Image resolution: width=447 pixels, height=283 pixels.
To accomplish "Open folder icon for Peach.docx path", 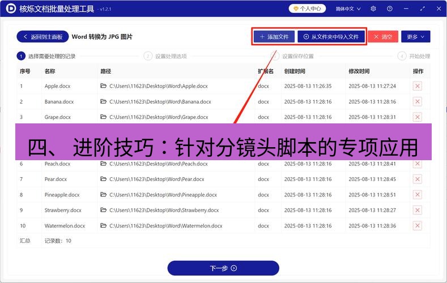I will pyautogui.click(x=104, y=164).
